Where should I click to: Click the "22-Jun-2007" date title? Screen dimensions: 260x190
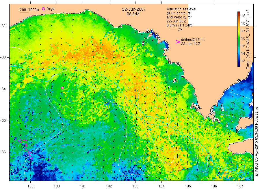[134, 9]
